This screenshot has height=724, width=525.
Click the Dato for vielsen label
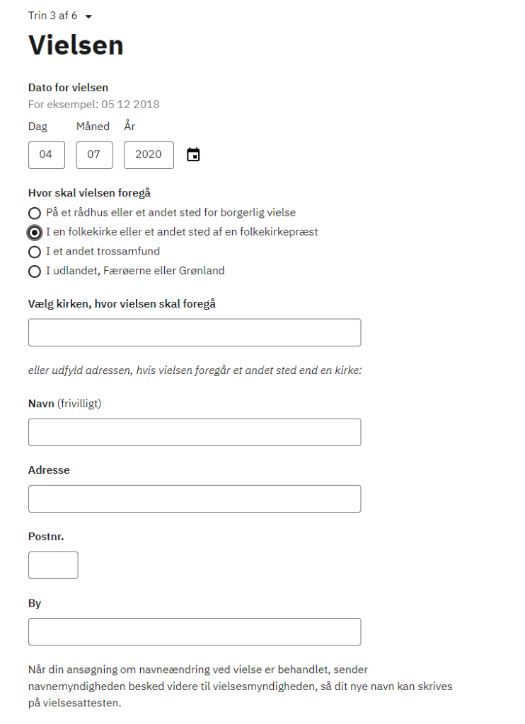[x=68, y=88]
